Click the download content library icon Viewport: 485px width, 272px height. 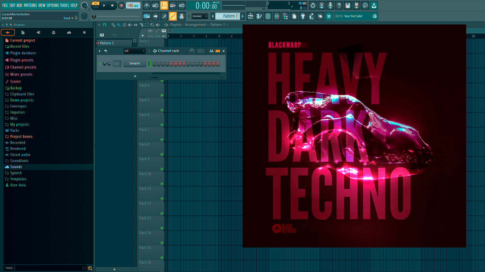pyautogui.click(x=374, y=6)
